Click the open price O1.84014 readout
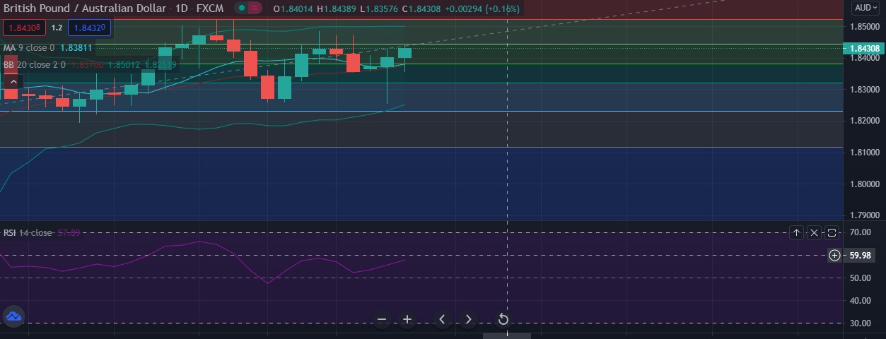This screenshot has width=886, height=339. tap(293, 9)
